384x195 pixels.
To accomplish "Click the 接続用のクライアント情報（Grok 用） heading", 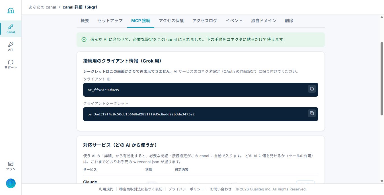I will 123,61.
